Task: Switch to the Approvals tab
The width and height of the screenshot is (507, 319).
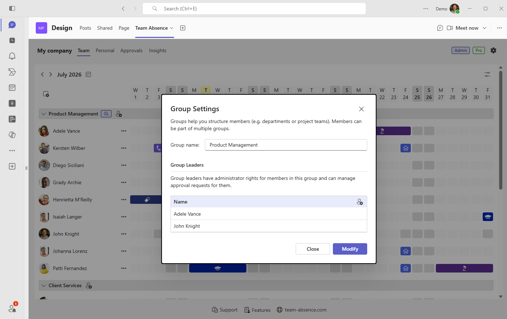Action: click(131, 50)
